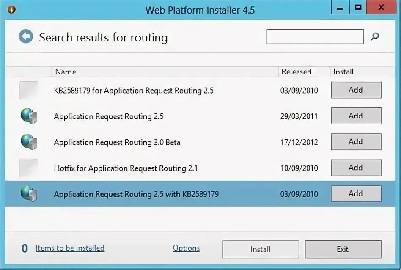Viewport: 401px width, 270px height.
Task: Click the blank icon for Hotfix for ARR 2.1
Action: tap(29, 168)
